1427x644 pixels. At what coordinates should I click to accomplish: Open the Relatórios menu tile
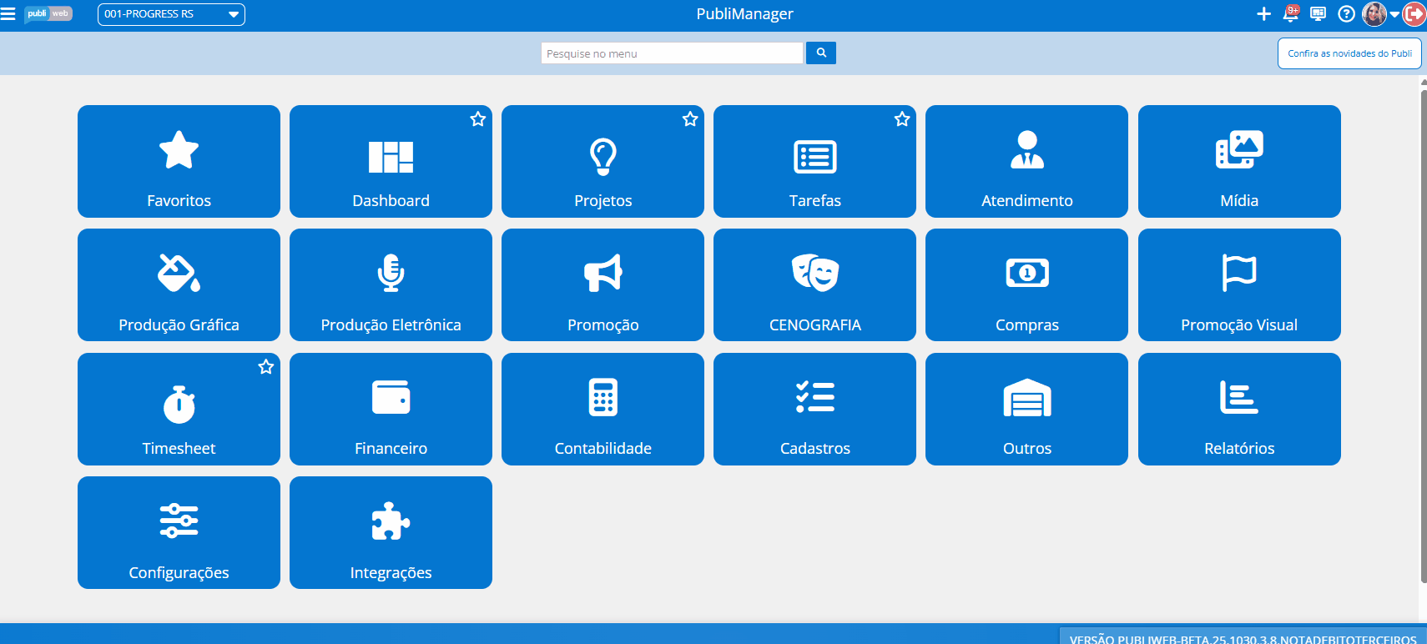tap(1239, 410)
